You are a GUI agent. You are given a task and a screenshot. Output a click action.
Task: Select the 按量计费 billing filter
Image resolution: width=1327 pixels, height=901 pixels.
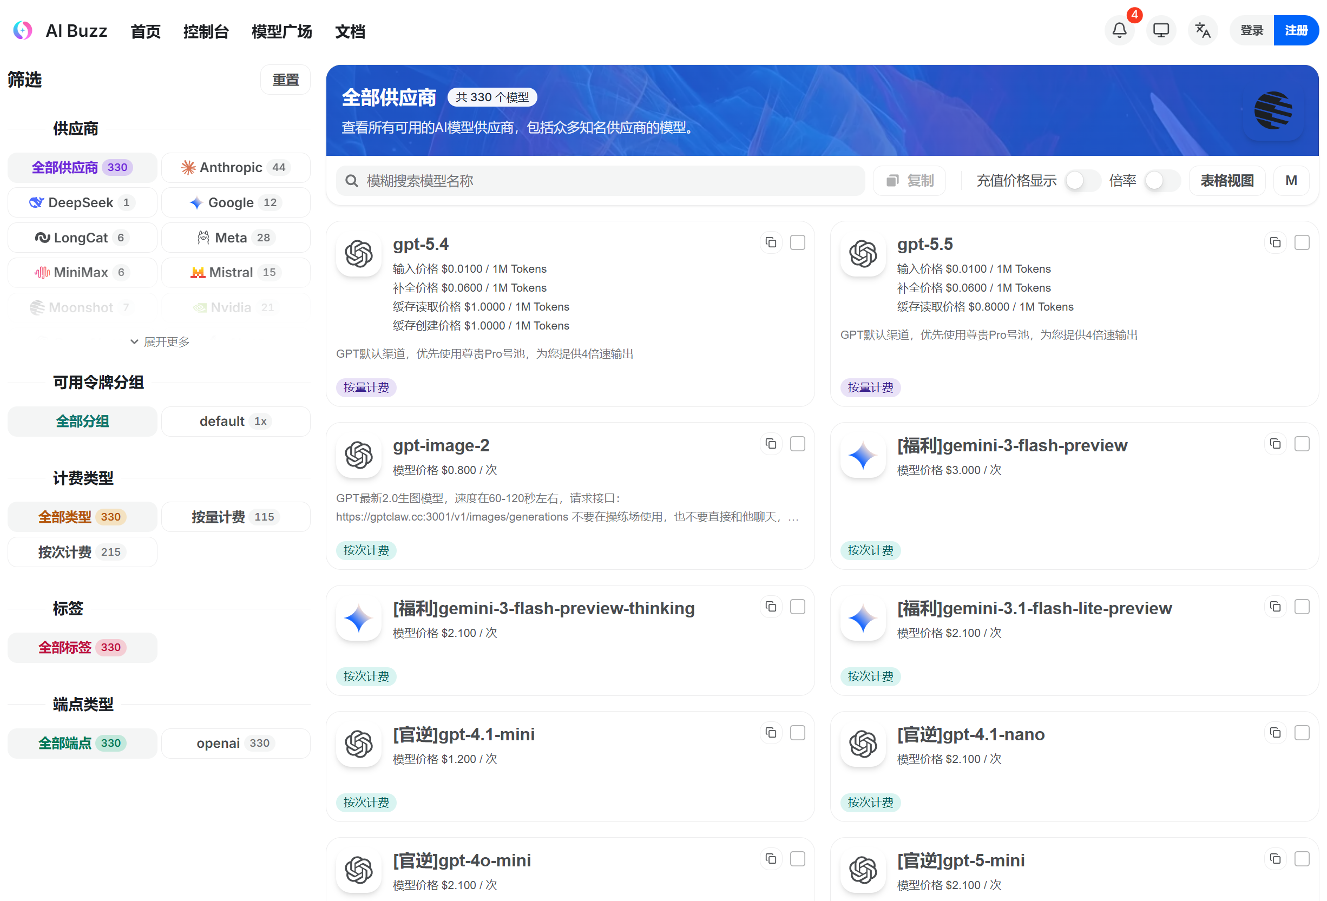pos(236,517)
